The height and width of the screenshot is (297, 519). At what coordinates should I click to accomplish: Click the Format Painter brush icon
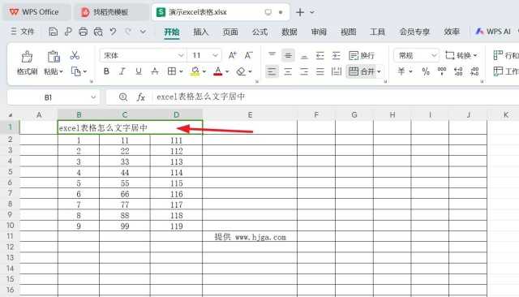27,57
